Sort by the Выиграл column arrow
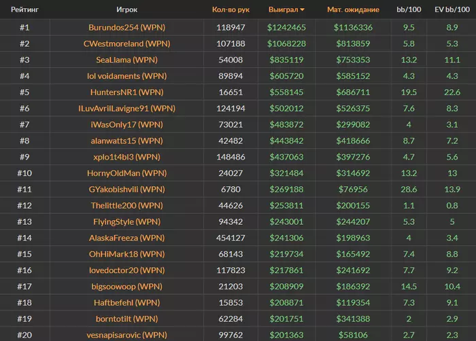Viewport: 476px width, 341px height. (302, 10)
